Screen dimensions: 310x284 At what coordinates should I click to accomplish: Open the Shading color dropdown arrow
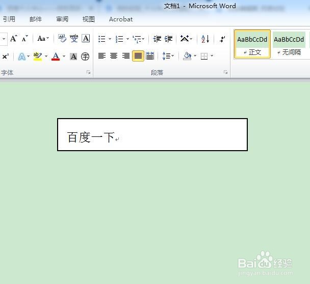(x=195, y=56)
